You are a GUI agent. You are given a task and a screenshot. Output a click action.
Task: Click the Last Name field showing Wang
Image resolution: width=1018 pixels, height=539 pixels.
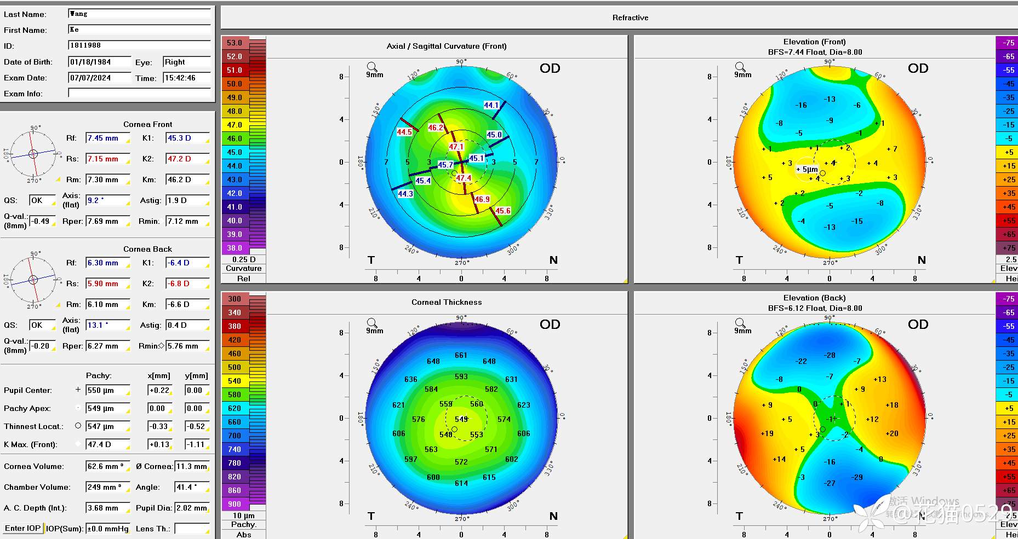pos(139,14)
